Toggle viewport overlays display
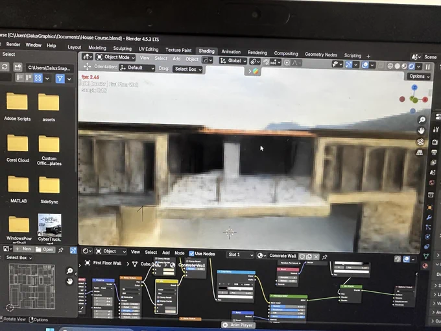 pyautogui.click(x=364, y=65)
